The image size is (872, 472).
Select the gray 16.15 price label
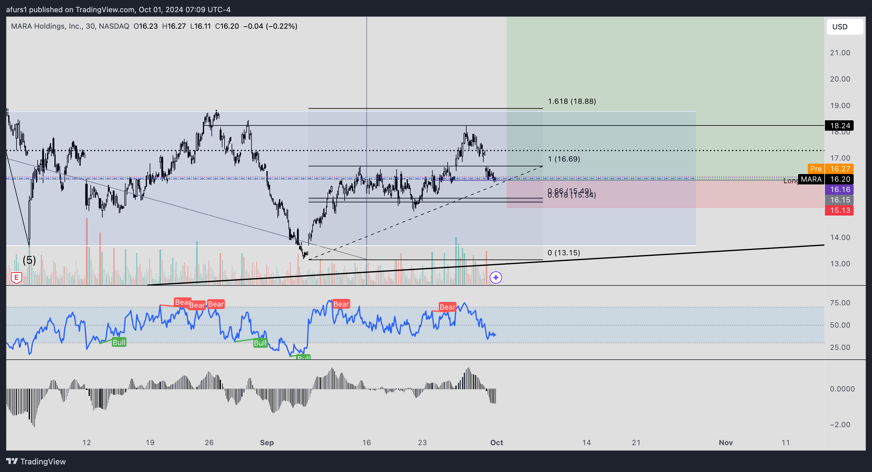pos(839,200)
